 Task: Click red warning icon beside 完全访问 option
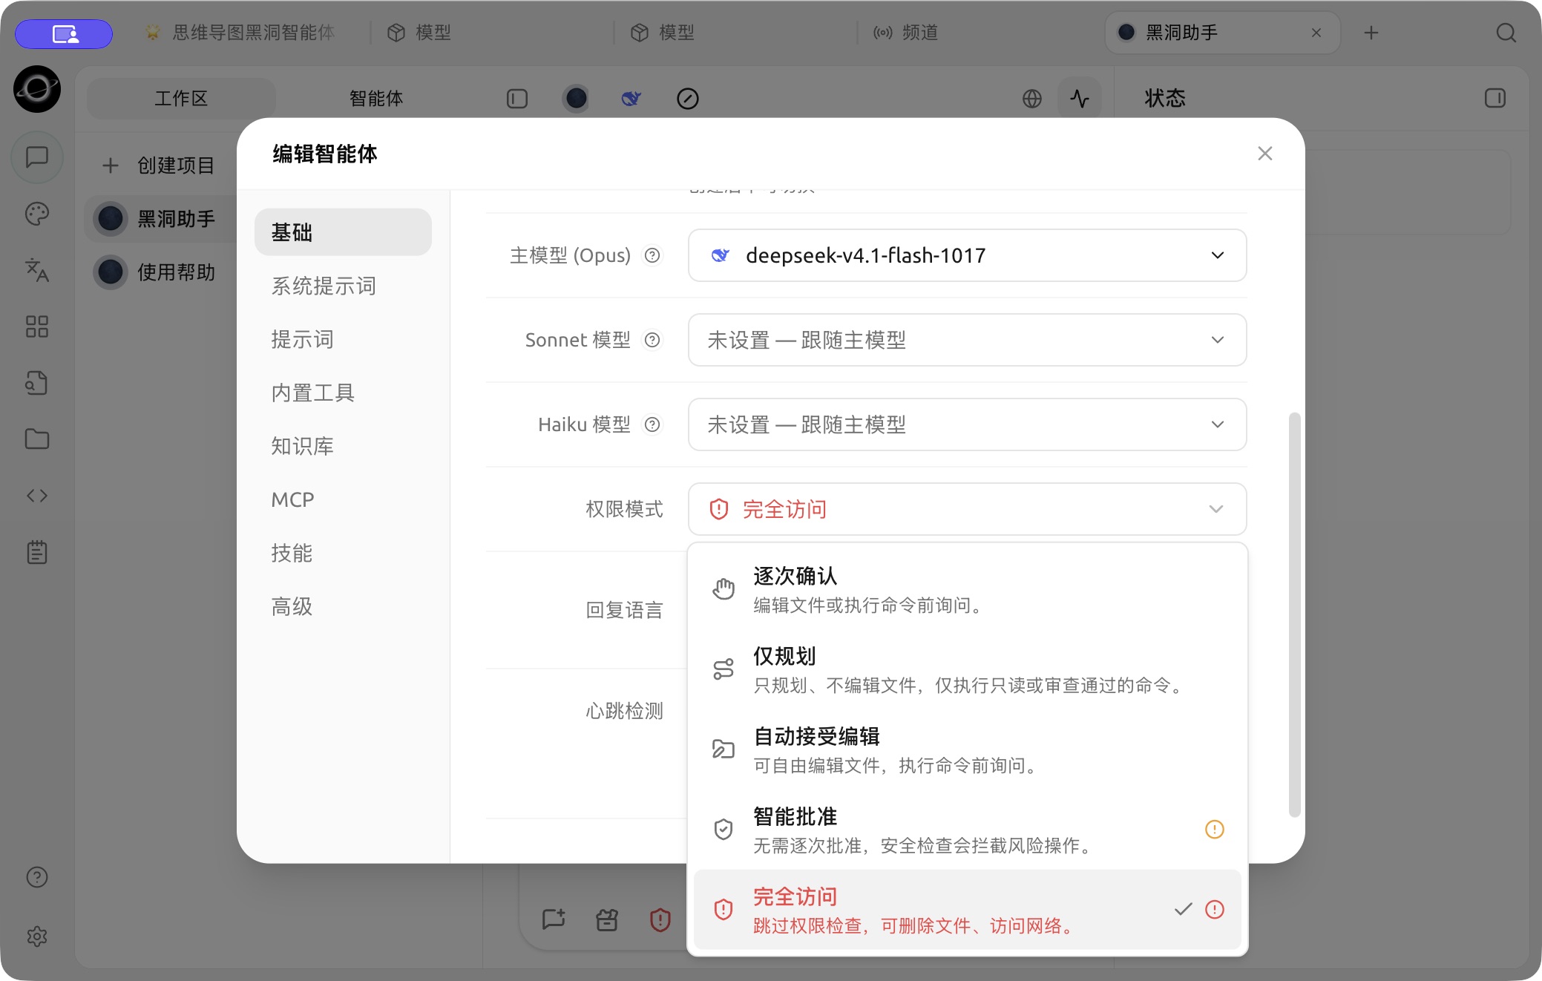tap(1215, 909)
